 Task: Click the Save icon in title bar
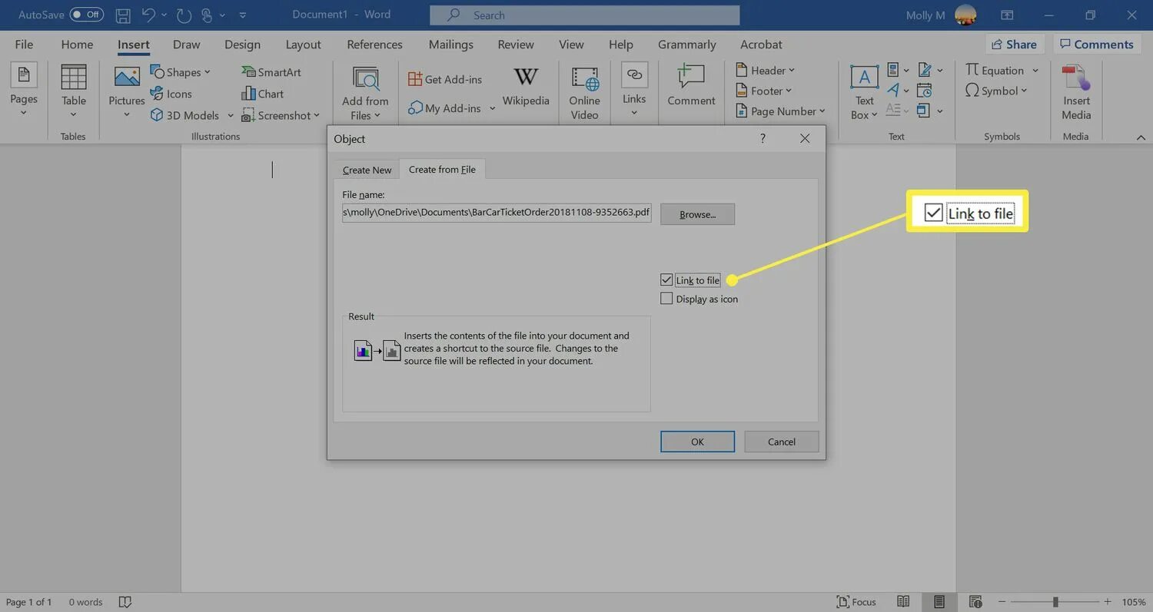(123, 15)
